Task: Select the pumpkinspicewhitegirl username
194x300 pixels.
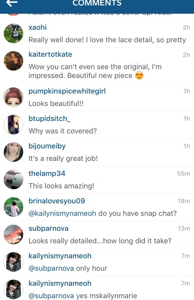Action: tap(67, 91)
